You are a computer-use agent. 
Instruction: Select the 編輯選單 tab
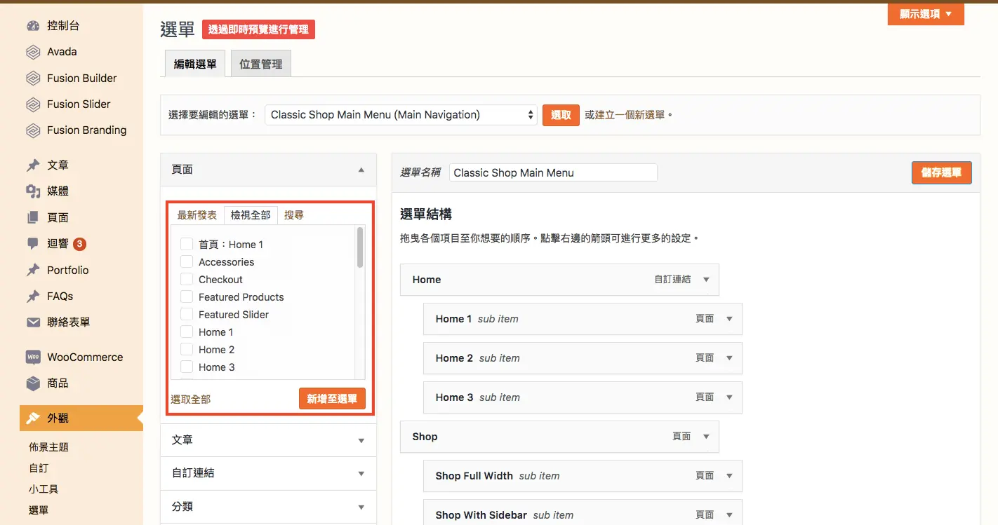click(195, 64)
